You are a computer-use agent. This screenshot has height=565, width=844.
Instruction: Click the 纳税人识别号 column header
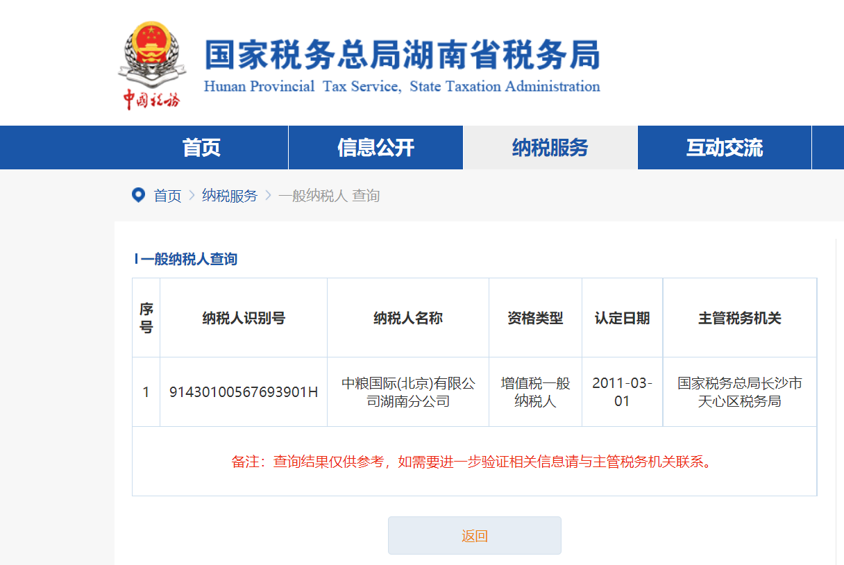[244, 318]
